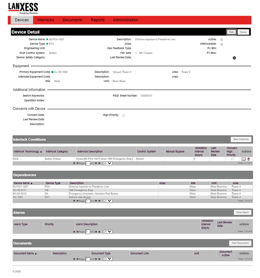
Task: Click the Alarm Type column header
Action: pyautogui.click(x=21, y=224)
